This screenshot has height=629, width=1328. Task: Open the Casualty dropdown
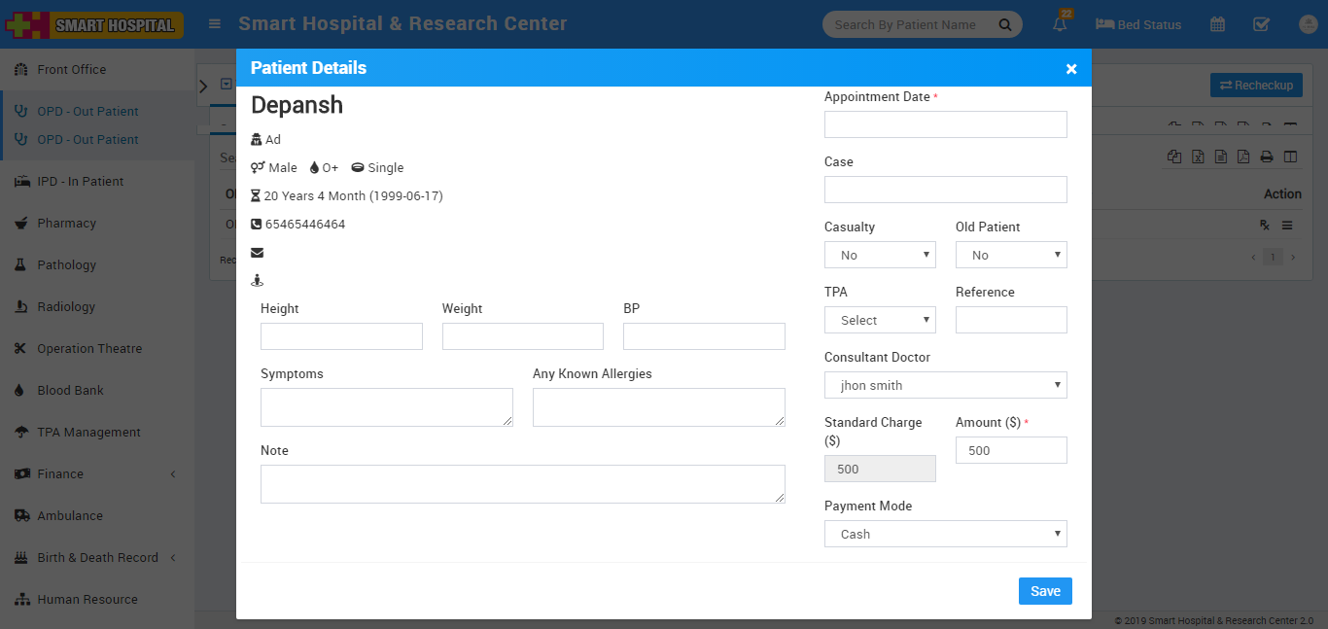click(x=880, y=255)
